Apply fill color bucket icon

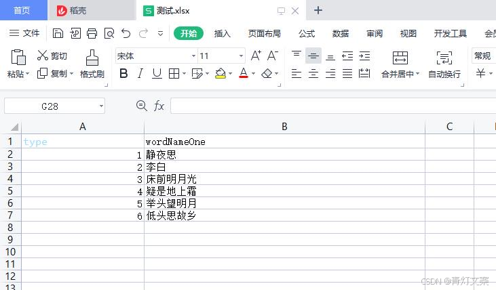[221, 74]
